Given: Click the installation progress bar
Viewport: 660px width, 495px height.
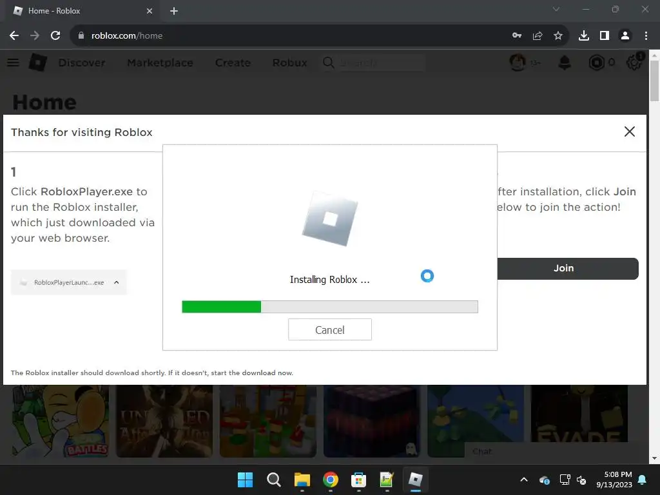Looking at the screenshot, I should (330, 306).
